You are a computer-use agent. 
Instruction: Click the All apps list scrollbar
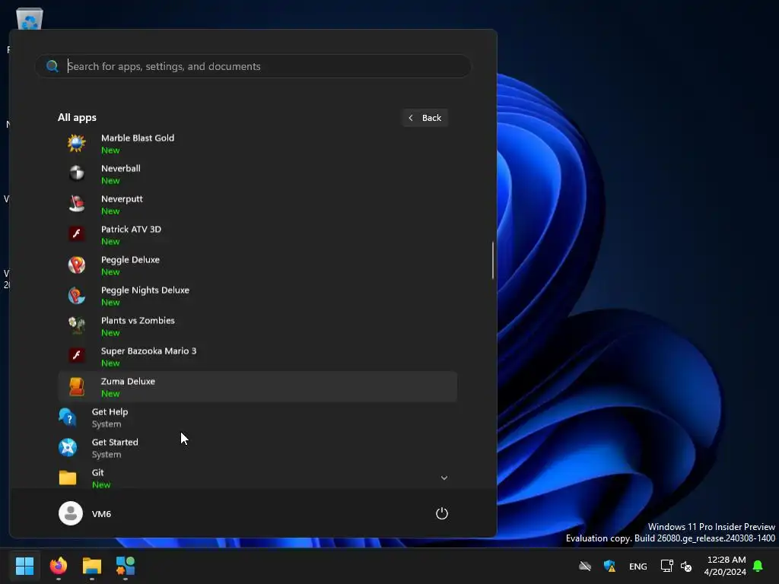coord(493,260)
